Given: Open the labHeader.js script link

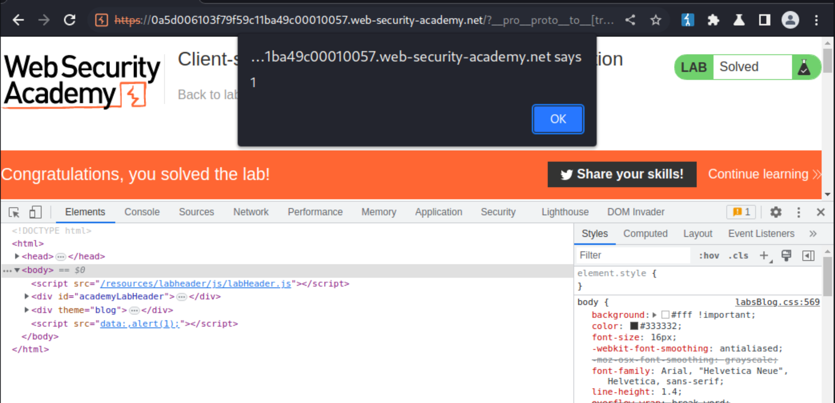Looking at the screenshot, I should tap(195, 283).
